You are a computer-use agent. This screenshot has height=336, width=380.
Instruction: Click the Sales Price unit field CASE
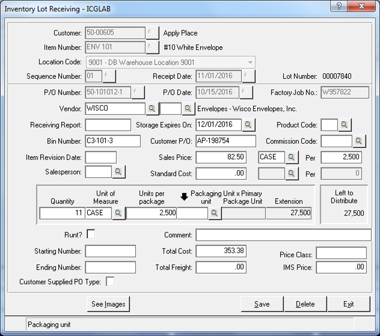pyautogui.click(x=271, y=157)
